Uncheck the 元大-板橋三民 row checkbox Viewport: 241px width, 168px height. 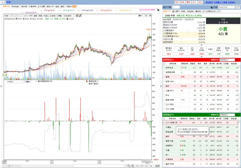click(164, 123)
